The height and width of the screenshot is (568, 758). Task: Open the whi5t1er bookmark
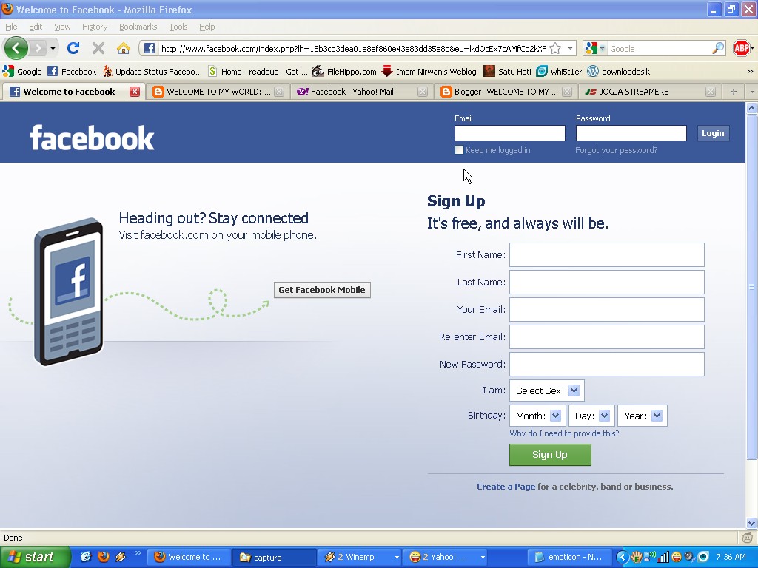coord(560,72)
